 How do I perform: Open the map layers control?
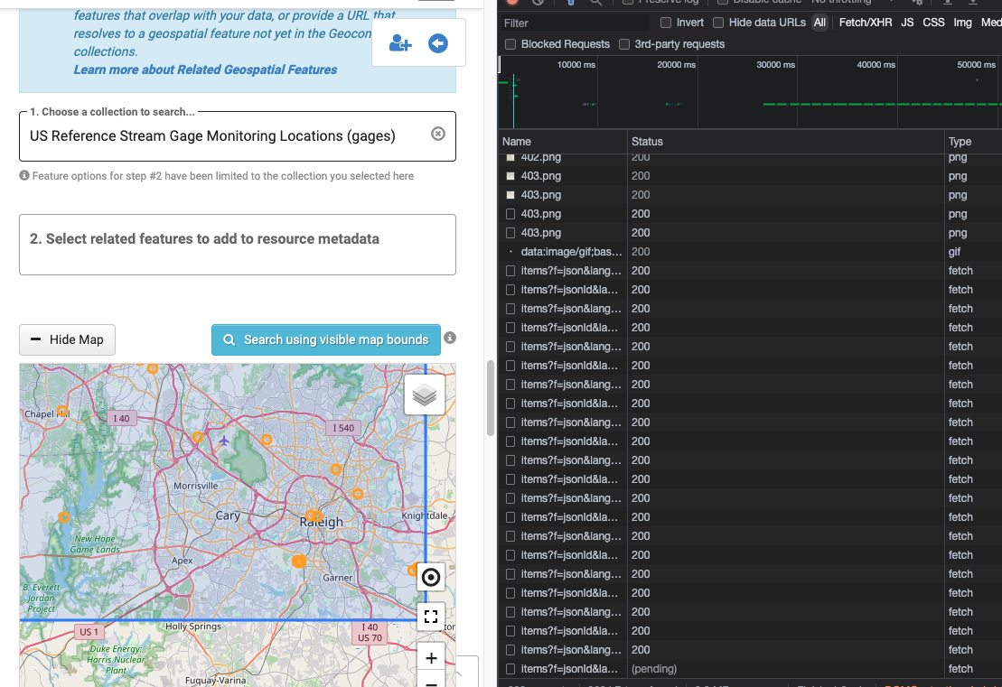pyautogui.click(x=425, y=395)
